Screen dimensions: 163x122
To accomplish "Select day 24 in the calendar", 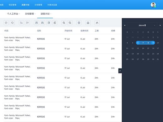I will [x=158, y=54].
